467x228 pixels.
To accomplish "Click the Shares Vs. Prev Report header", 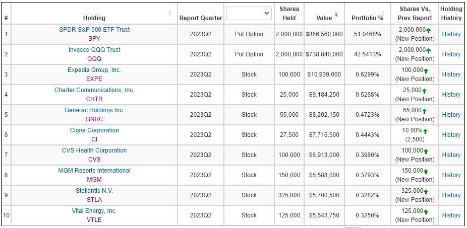I will coord(415,14).
